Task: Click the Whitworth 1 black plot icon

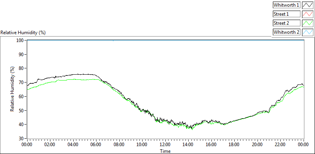Action: coord(308,5)
